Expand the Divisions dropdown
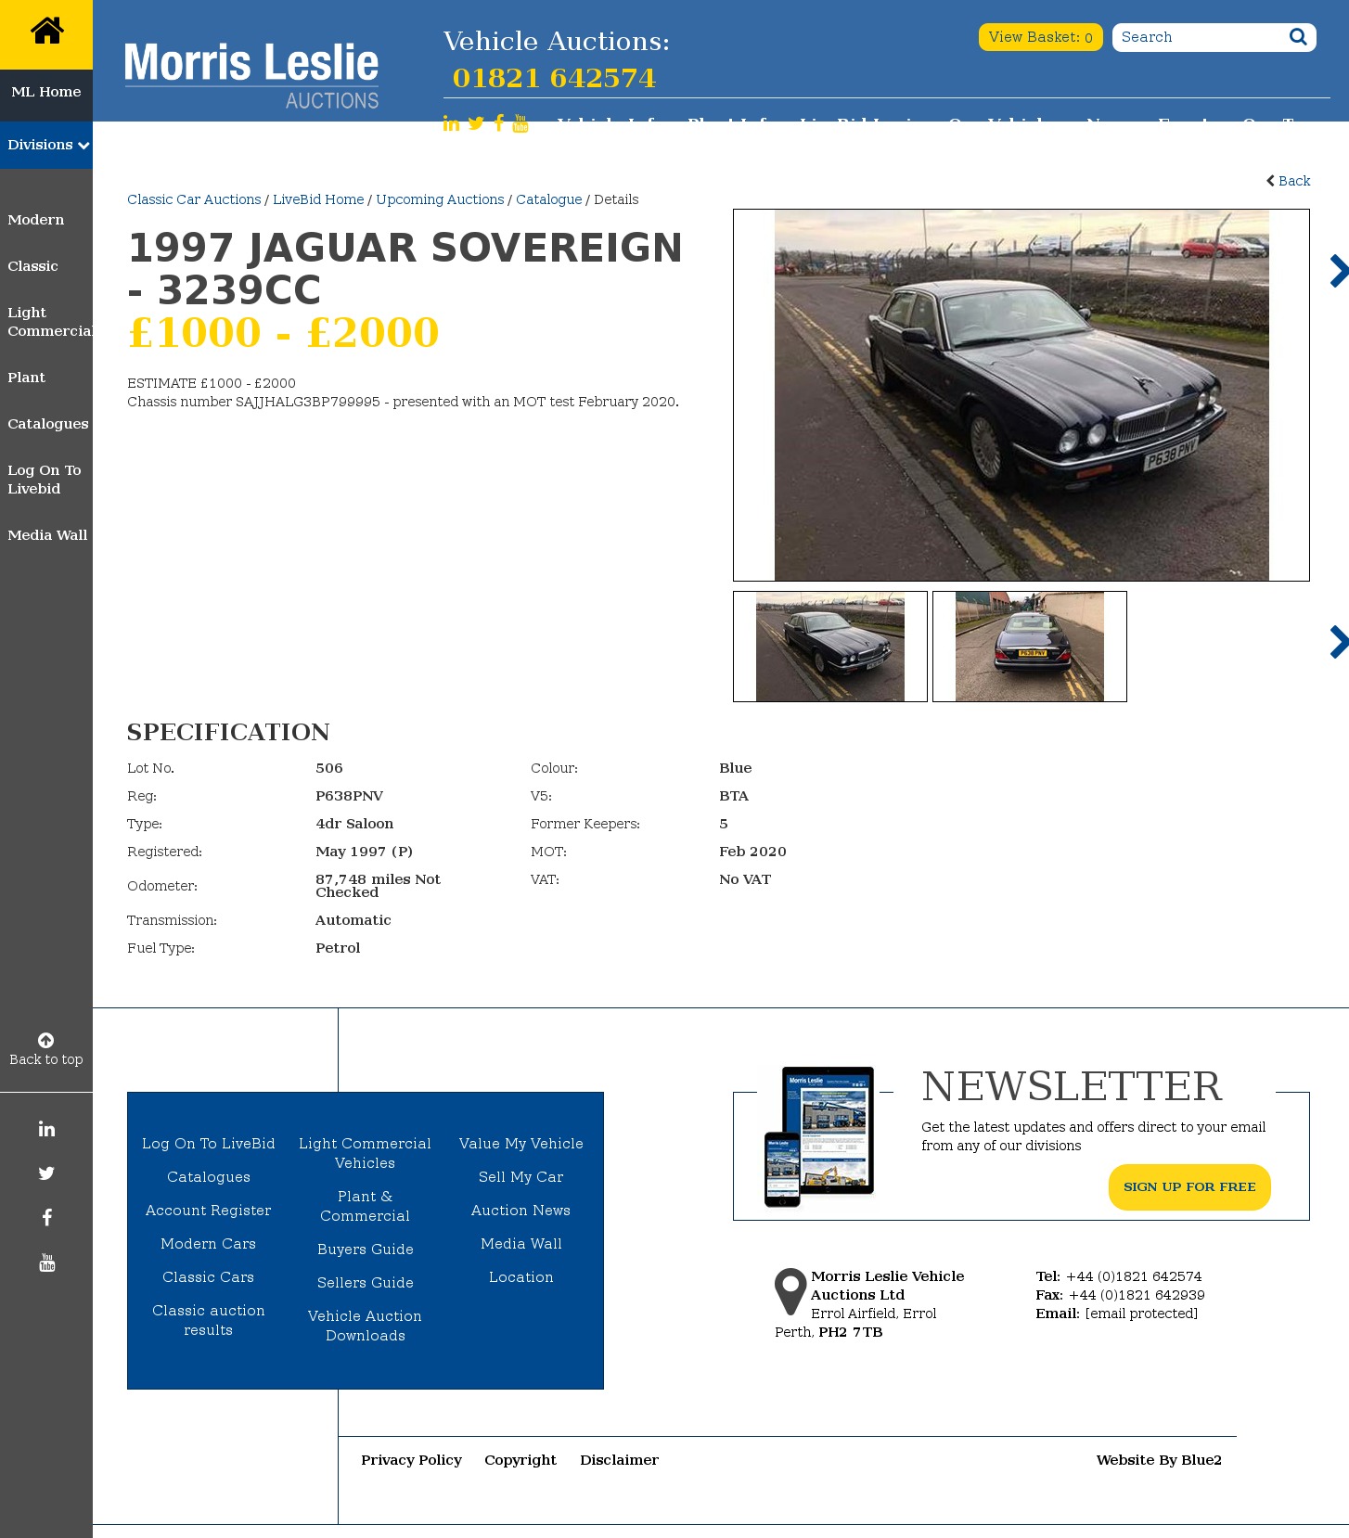 pos(46,145)
